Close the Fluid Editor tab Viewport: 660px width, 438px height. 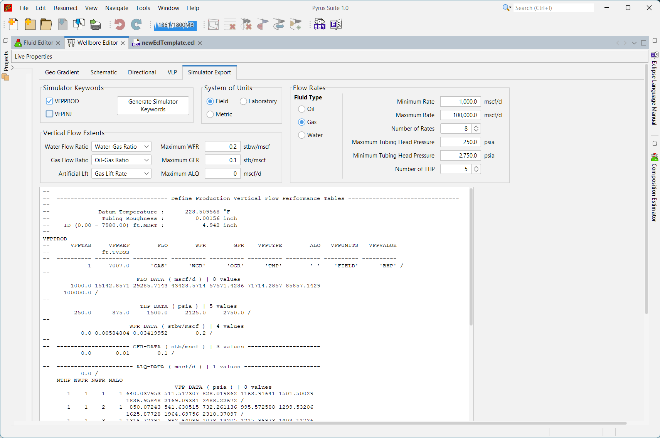(58, 43)
